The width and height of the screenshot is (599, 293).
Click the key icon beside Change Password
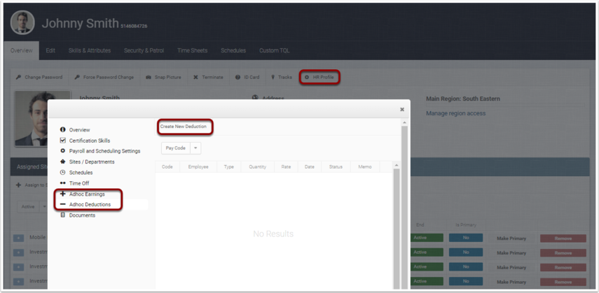pos(18,77)
